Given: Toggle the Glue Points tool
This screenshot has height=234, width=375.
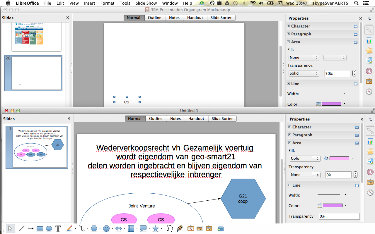Looking at the screenshot, I should click(180, 228).
